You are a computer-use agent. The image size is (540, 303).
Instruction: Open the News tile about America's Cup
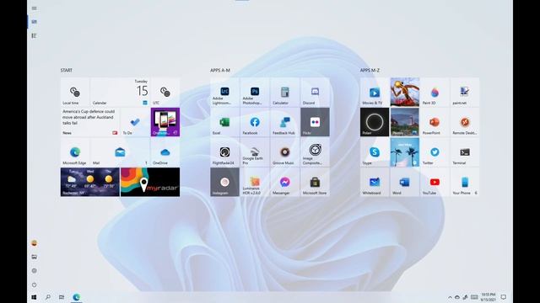[90, 122]
